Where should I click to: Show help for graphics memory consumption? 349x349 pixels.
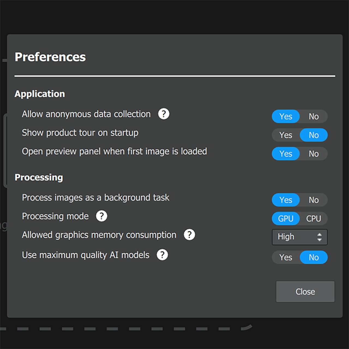pyautogui.click(x=189, y=235)
